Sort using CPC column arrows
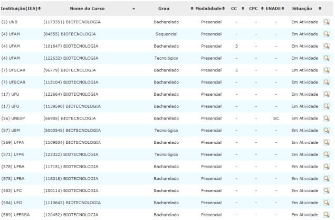This screenshot has height=220, width=335. coord(262,8)
